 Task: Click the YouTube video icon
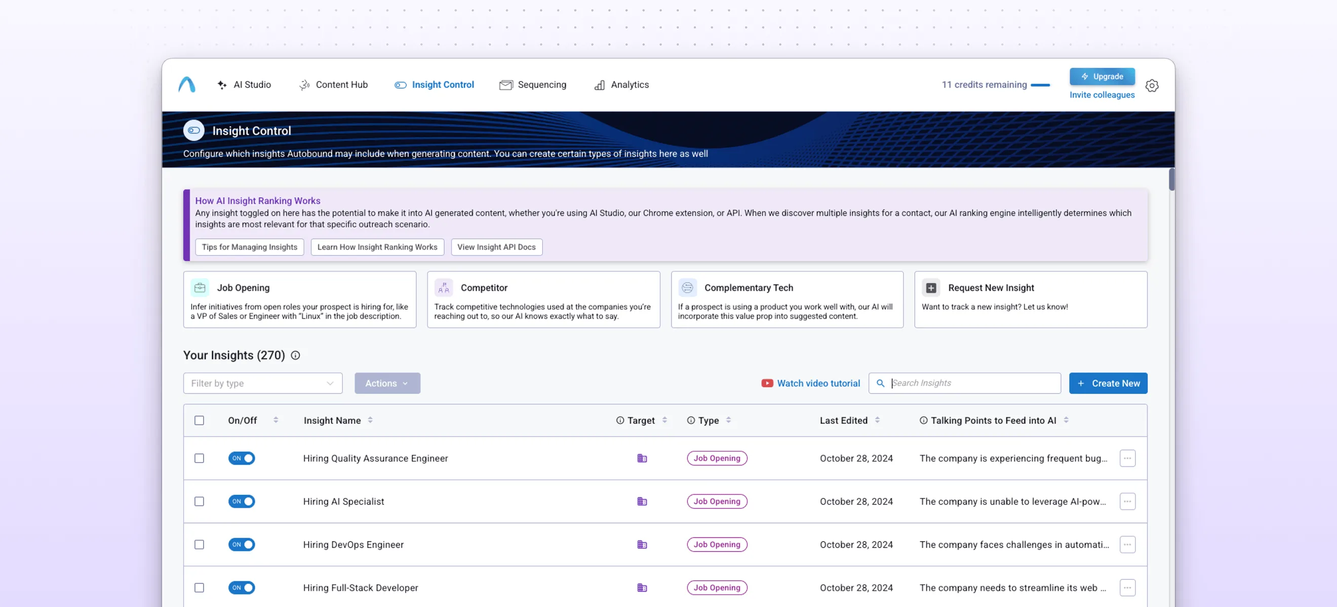click(767, 383)
